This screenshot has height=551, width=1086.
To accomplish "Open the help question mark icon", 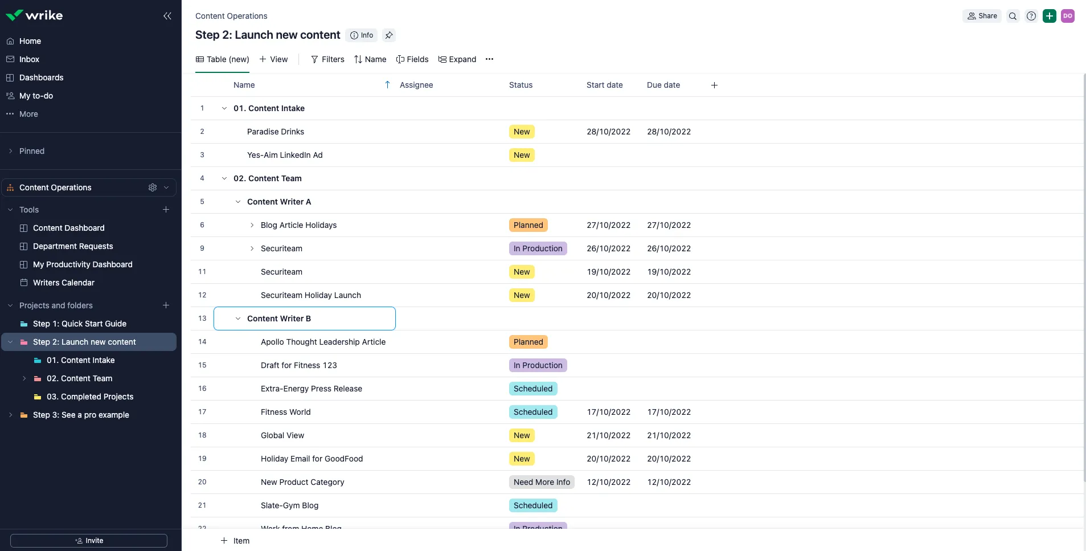I will (1031, 16).
